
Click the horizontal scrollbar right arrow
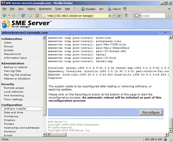point(167,134)
